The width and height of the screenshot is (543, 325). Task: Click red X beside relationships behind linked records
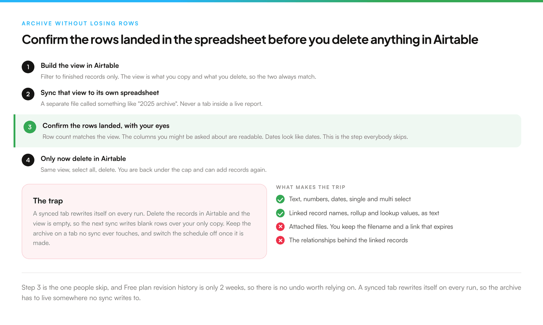280,240
